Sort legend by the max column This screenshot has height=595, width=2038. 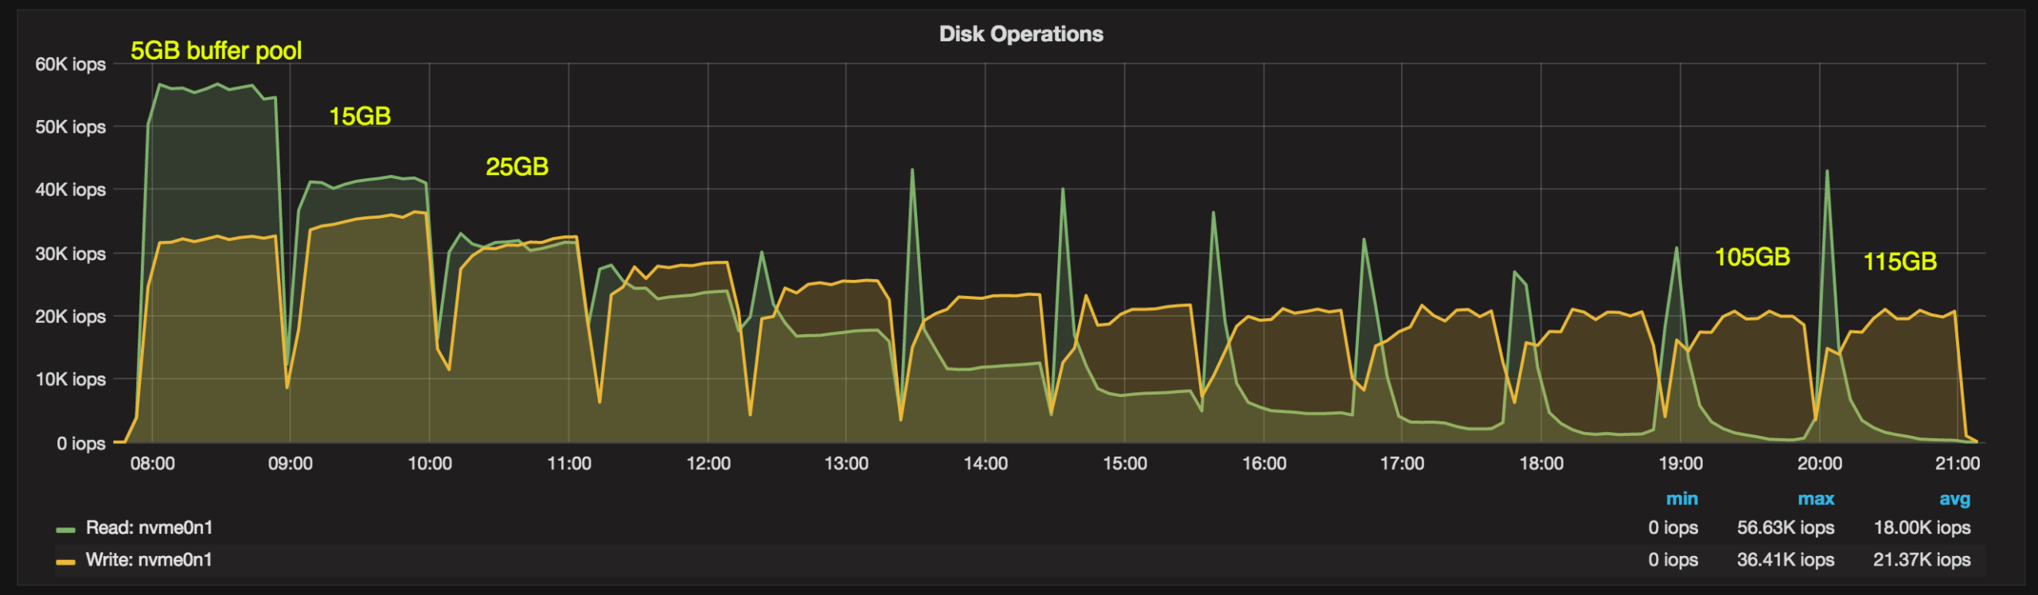point(1815,499)
